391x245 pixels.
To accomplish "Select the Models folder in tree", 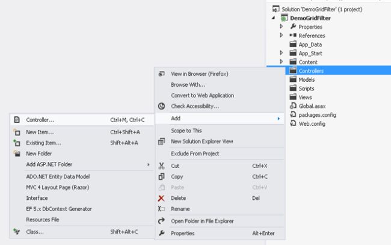I will (x=306, y=79).
